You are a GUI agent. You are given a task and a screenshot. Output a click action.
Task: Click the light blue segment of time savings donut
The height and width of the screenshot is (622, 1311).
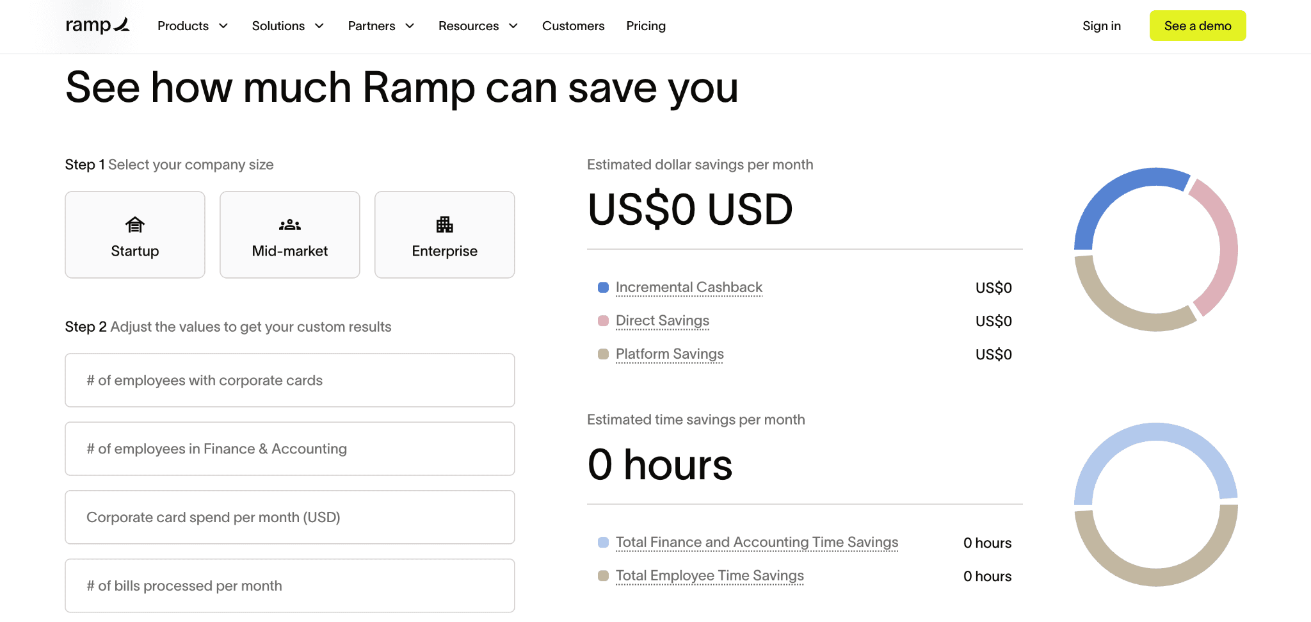(x=1155, y=432)
